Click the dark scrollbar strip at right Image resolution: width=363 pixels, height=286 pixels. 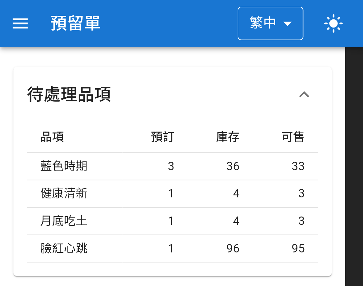[x=354, y=166]
